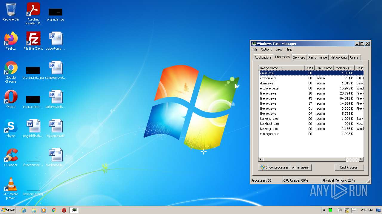The height and width of the screenshot is (214, 382).
Task: Click the taskbar clock showing 2:43 PM
Action: click(x=367, y=210)
